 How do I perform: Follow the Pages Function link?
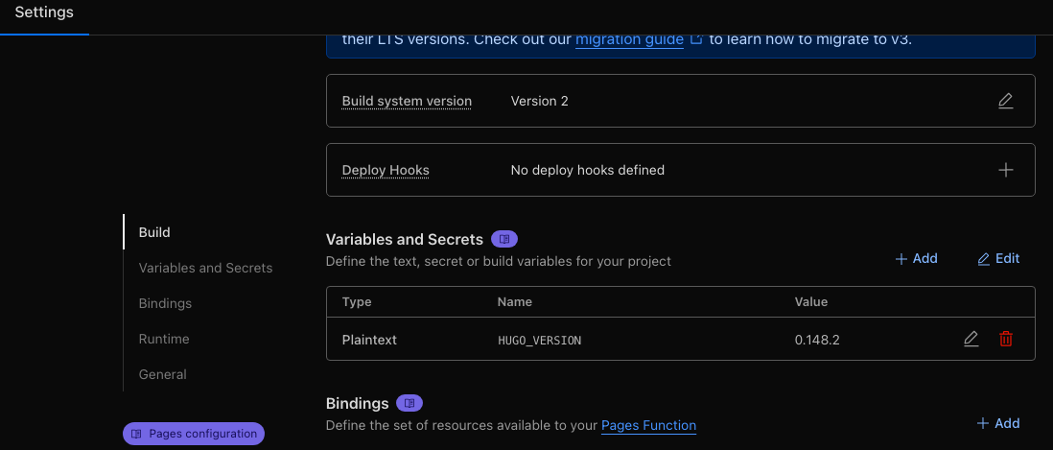click(x=648, y=425)
